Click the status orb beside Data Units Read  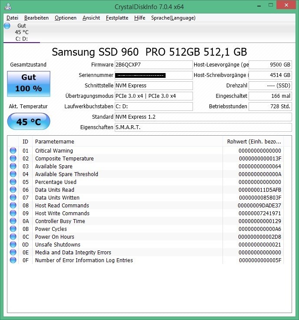tap(13, 190)
